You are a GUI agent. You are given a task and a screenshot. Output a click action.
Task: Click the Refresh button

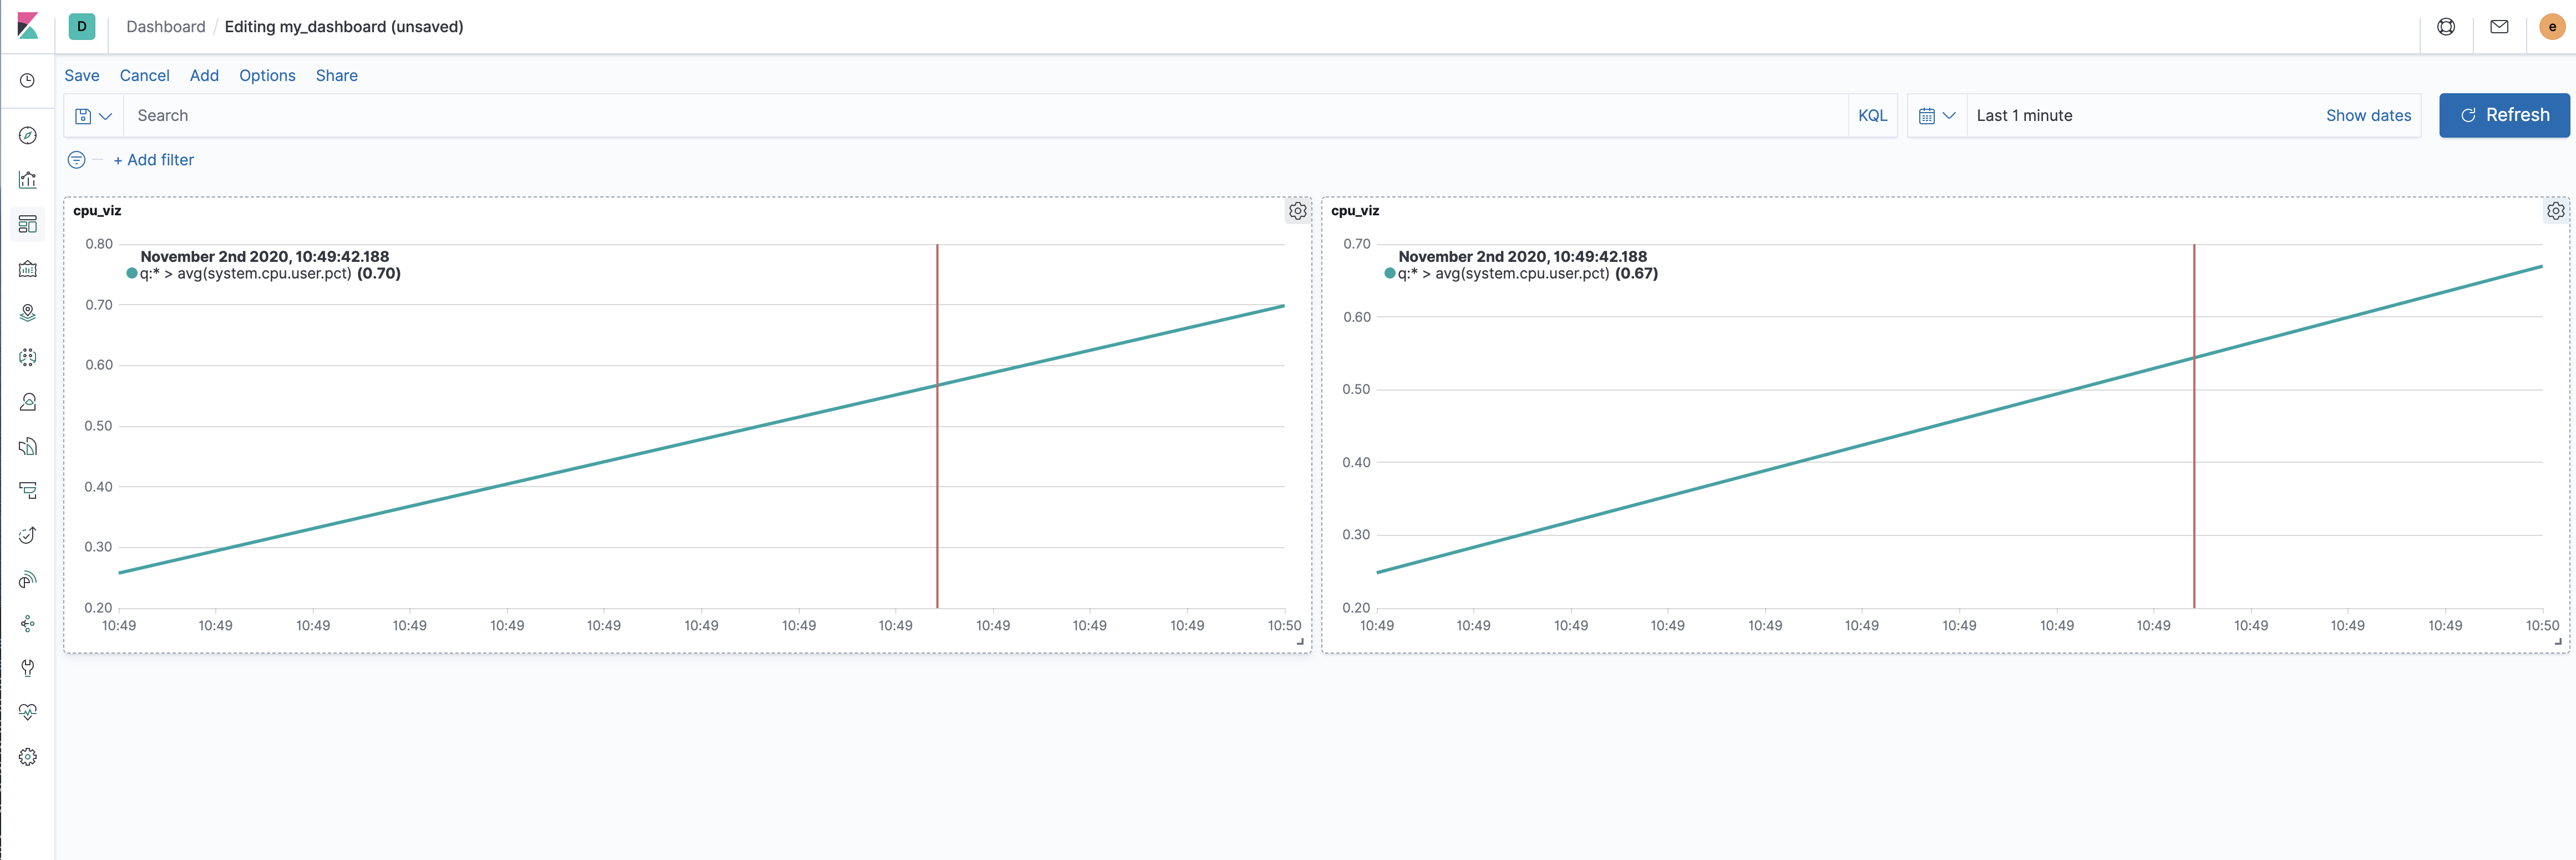tap(2504, 115)
